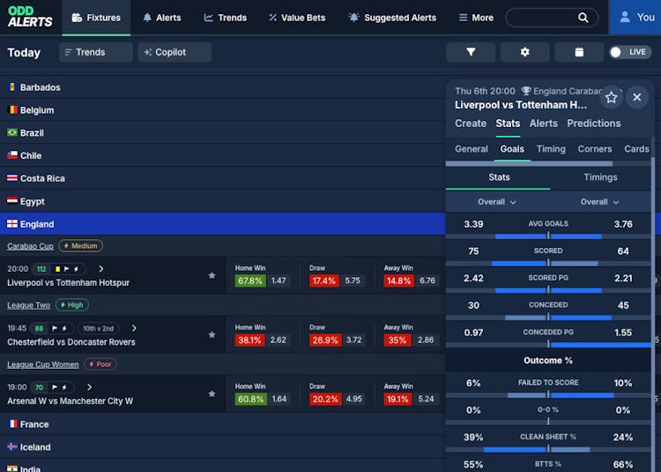
Task: Toggle the LIVE switch
Action: [630, 52]
